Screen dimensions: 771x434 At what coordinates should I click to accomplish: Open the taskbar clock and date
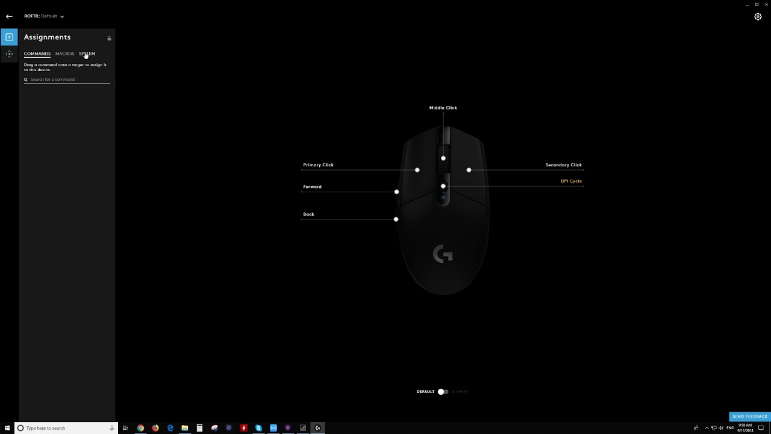[745, 428]
